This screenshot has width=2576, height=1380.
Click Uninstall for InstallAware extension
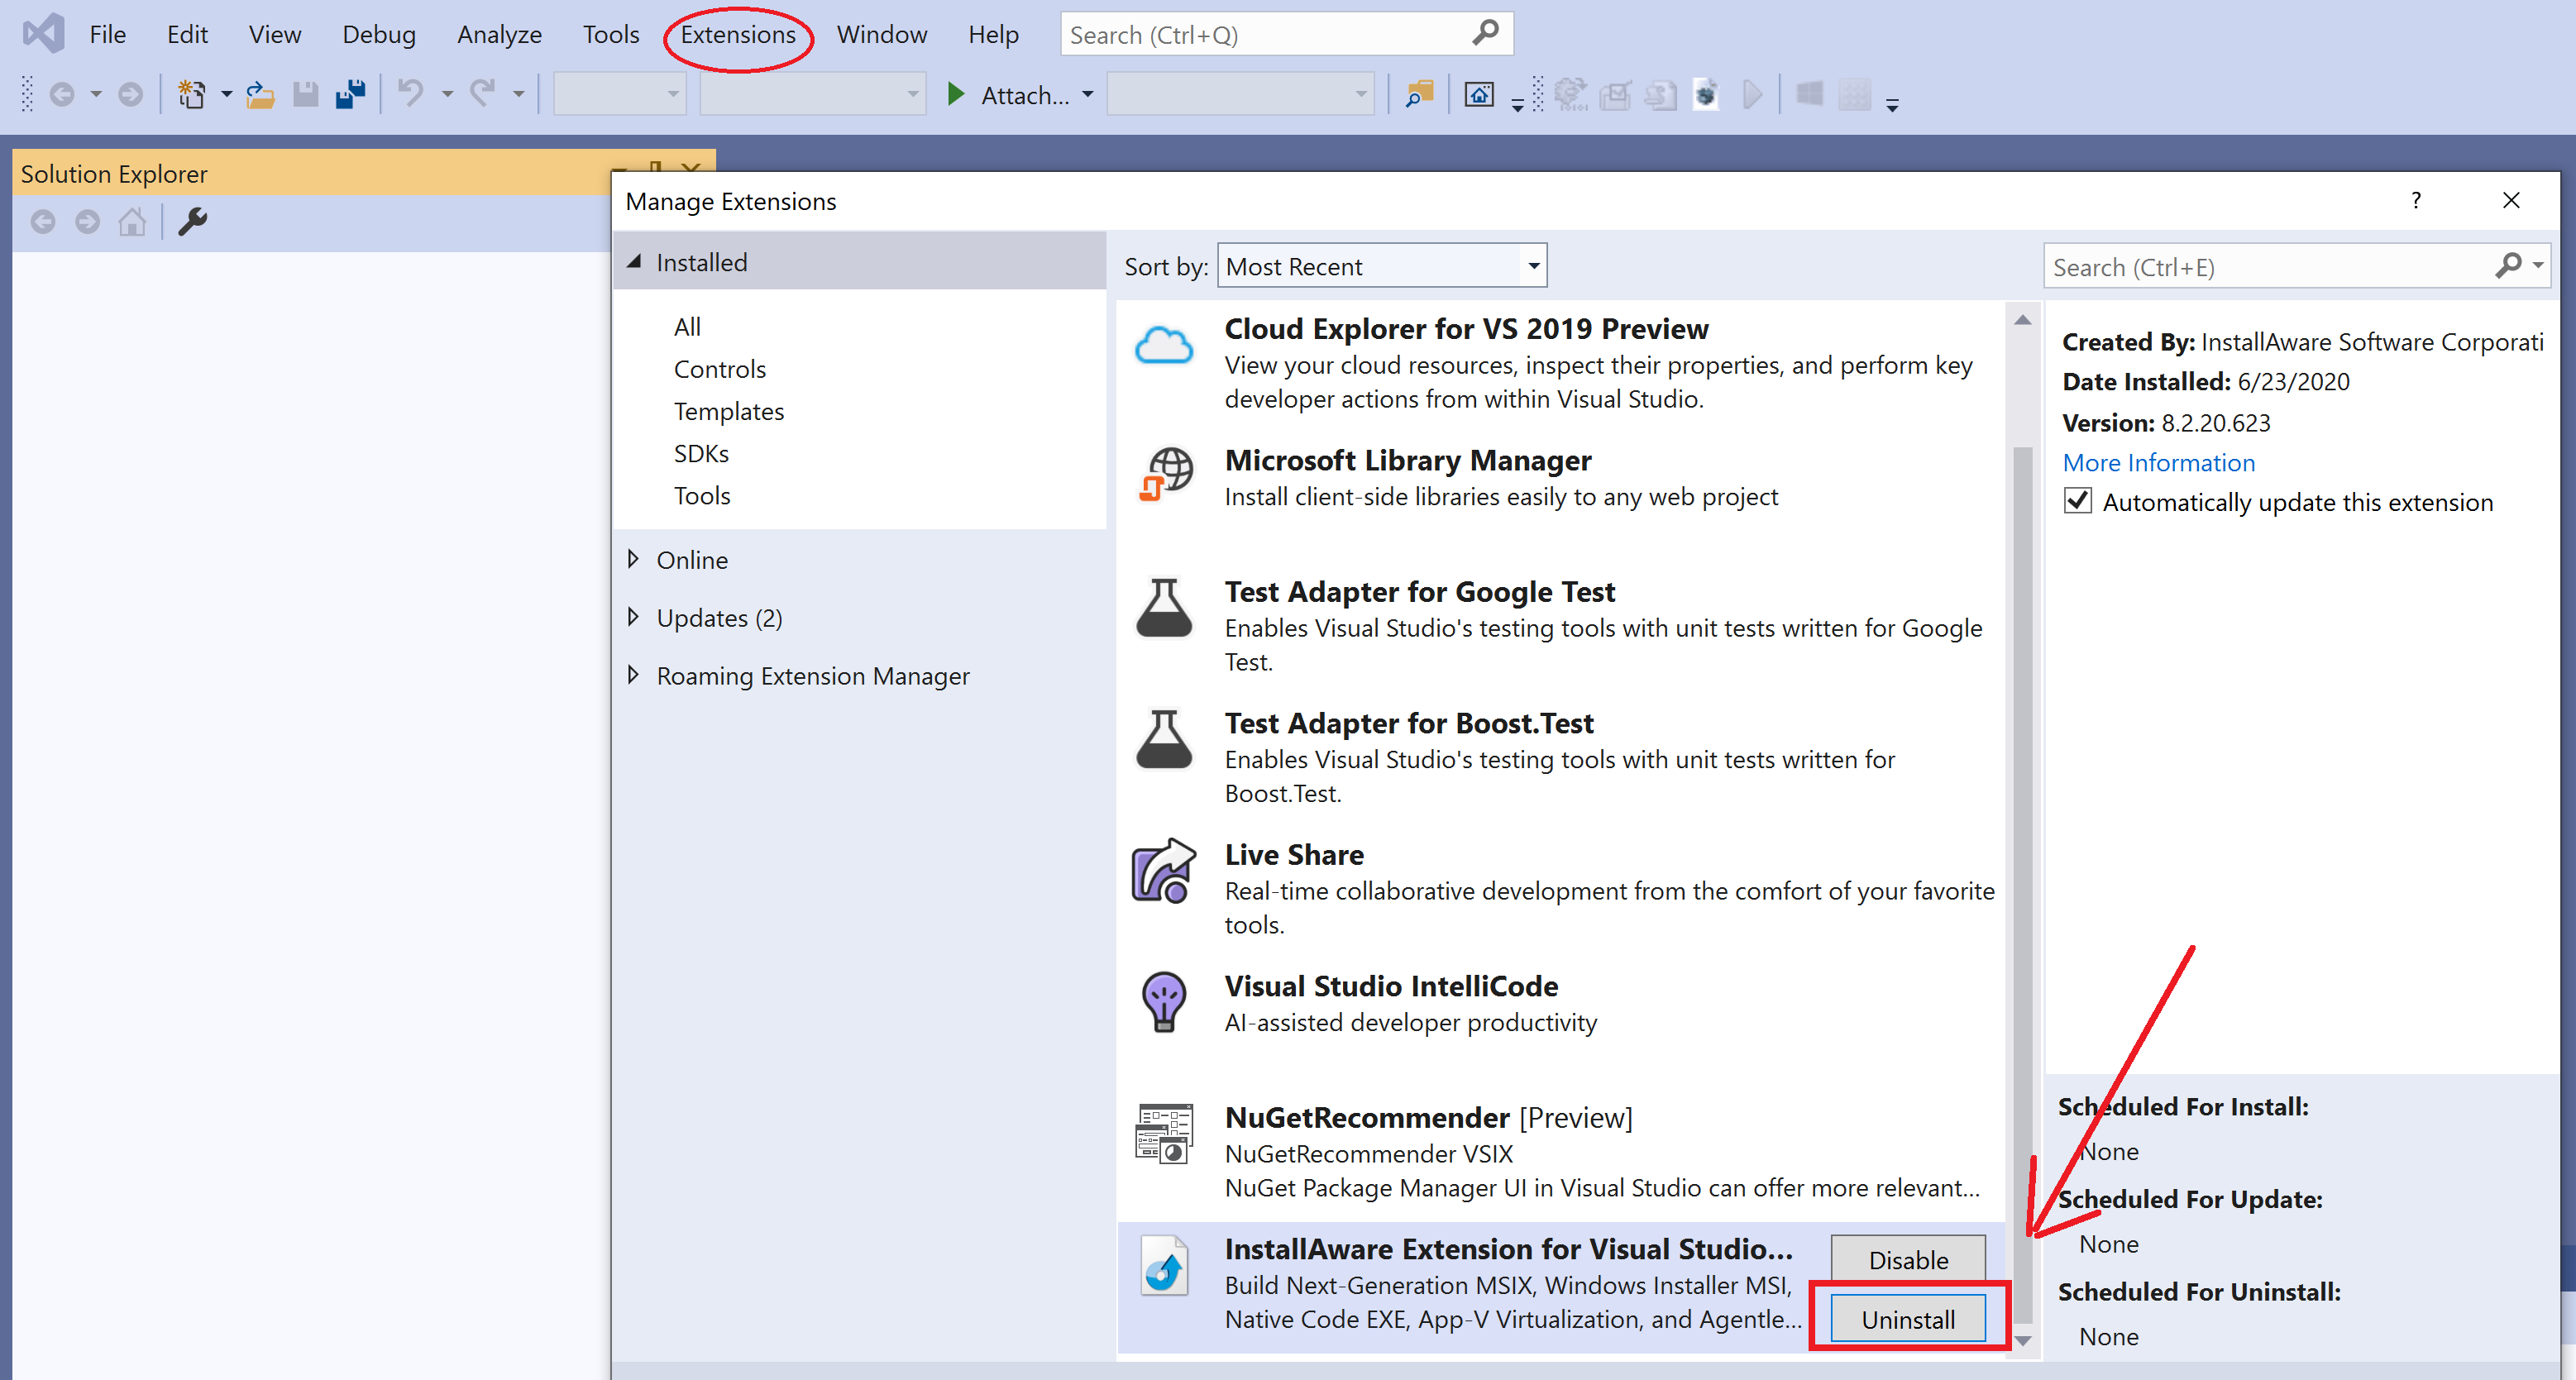[x=1908, y=1319]
